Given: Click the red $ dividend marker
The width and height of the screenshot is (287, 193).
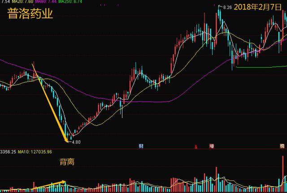Looking at the screenshot, I should (x=196, y=146).
